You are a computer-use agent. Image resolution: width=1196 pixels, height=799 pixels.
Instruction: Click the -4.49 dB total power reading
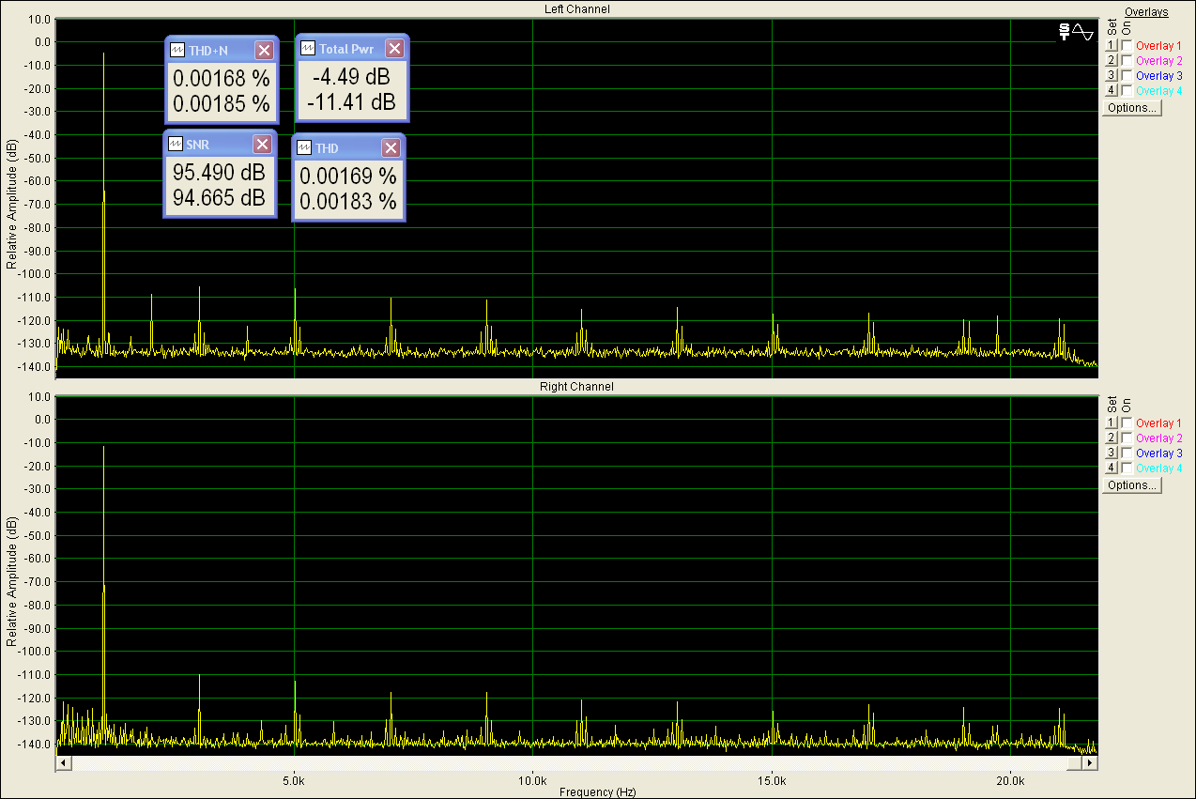click(351, 78)
